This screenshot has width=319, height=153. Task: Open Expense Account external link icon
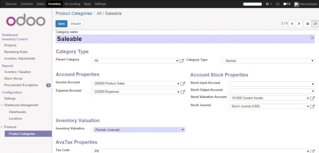183,92
